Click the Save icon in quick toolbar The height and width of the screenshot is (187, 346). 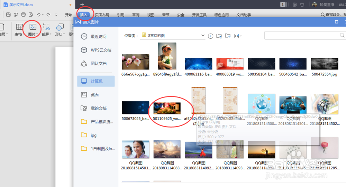tap(8, 15)
